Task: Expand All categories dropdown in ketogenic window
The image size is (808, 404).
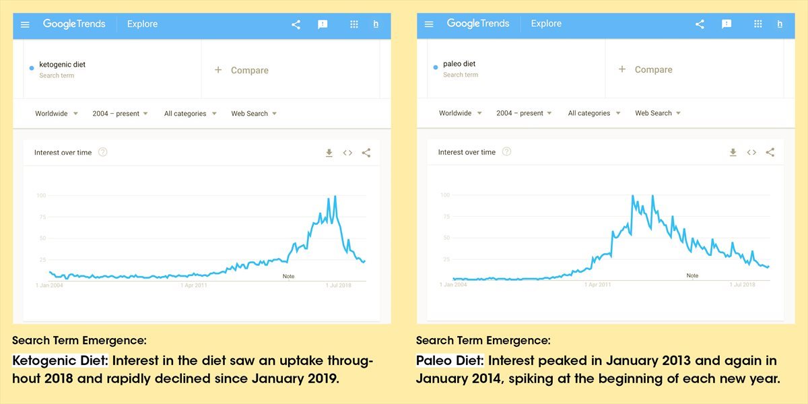Action: (190, 114)
